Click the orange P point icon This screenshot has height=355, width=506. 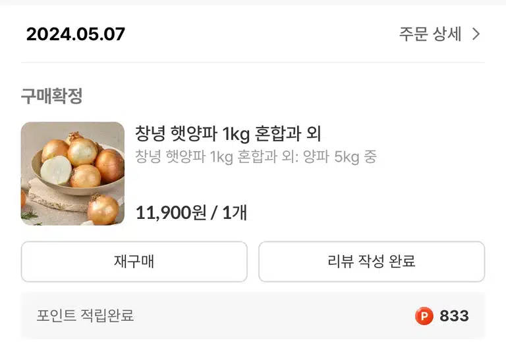tap(424, 316)
